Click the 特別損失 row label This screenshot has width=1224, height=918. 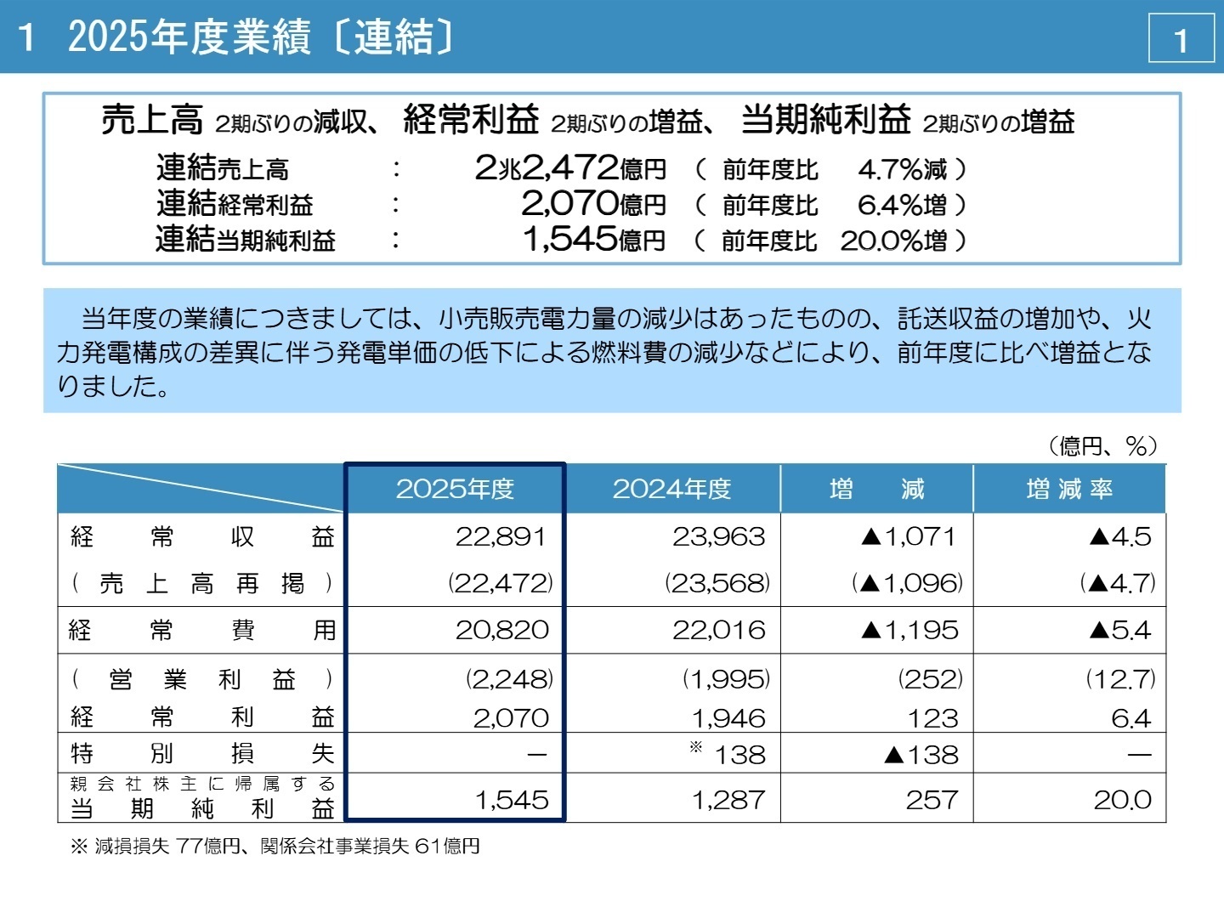pyautogui.click(x=202, y=754)
